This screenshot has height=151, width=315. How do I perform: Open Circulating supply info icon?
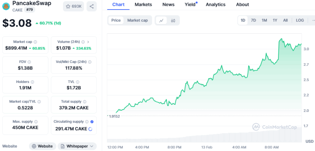click(x=87, y=121)
